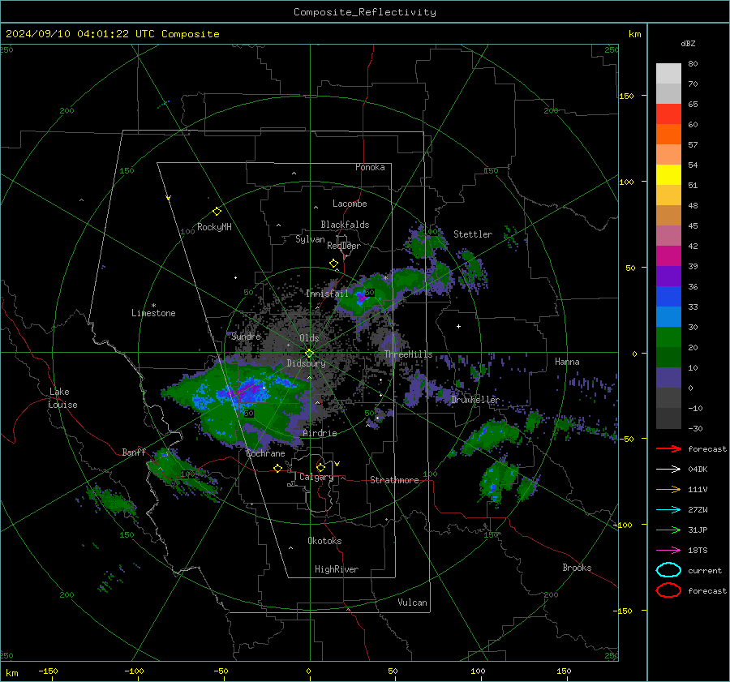
Task: Click the green swatch between 30 and 20 dBZ
Action: (668, 337)
